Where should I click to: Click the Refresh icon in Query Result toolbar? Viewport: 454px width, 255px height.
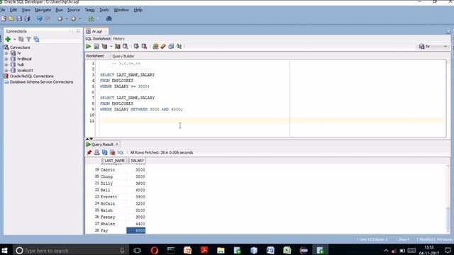tap(104, 153)
